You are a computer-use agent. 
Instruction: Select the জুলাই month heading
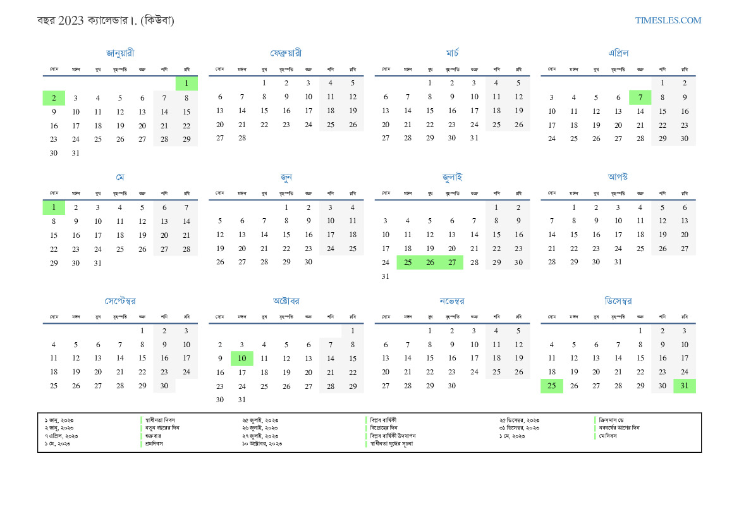452,177
